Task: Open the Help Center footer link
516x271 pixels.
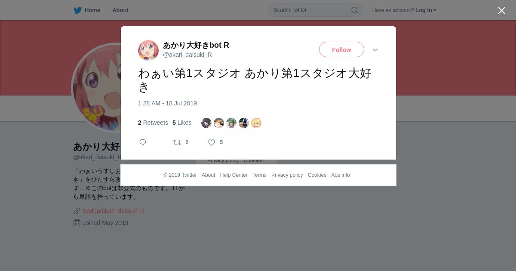Action: click(x=233, y=175)
